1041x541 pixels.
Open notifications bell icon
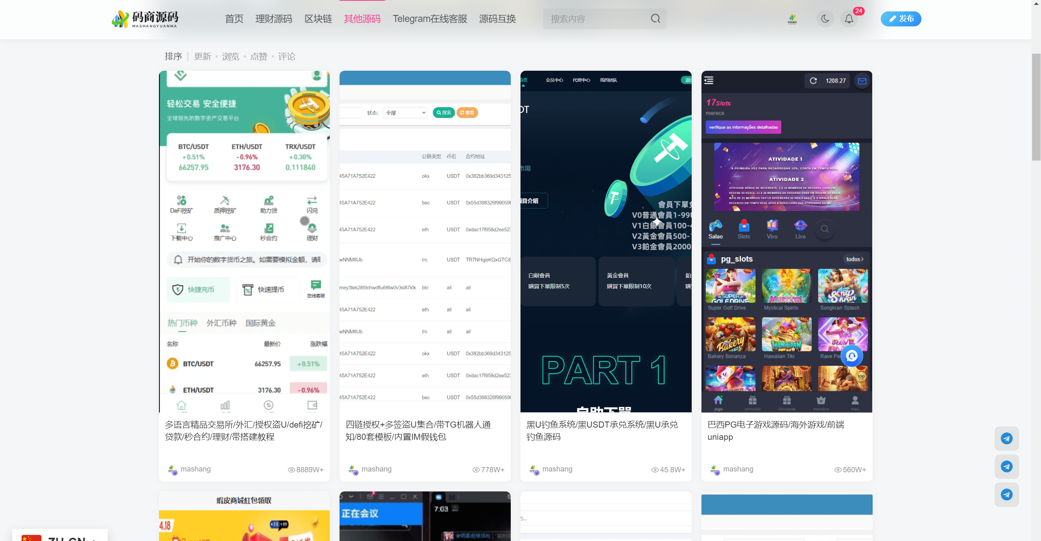coord(849,19)
